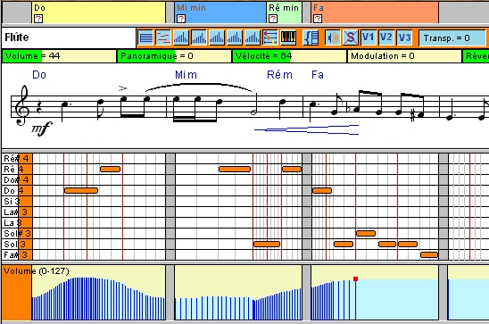Select the last bar-graph icon beside the mixer sliders icon
The width and height of the screenshot is (489, 324).
click(253, 37)
